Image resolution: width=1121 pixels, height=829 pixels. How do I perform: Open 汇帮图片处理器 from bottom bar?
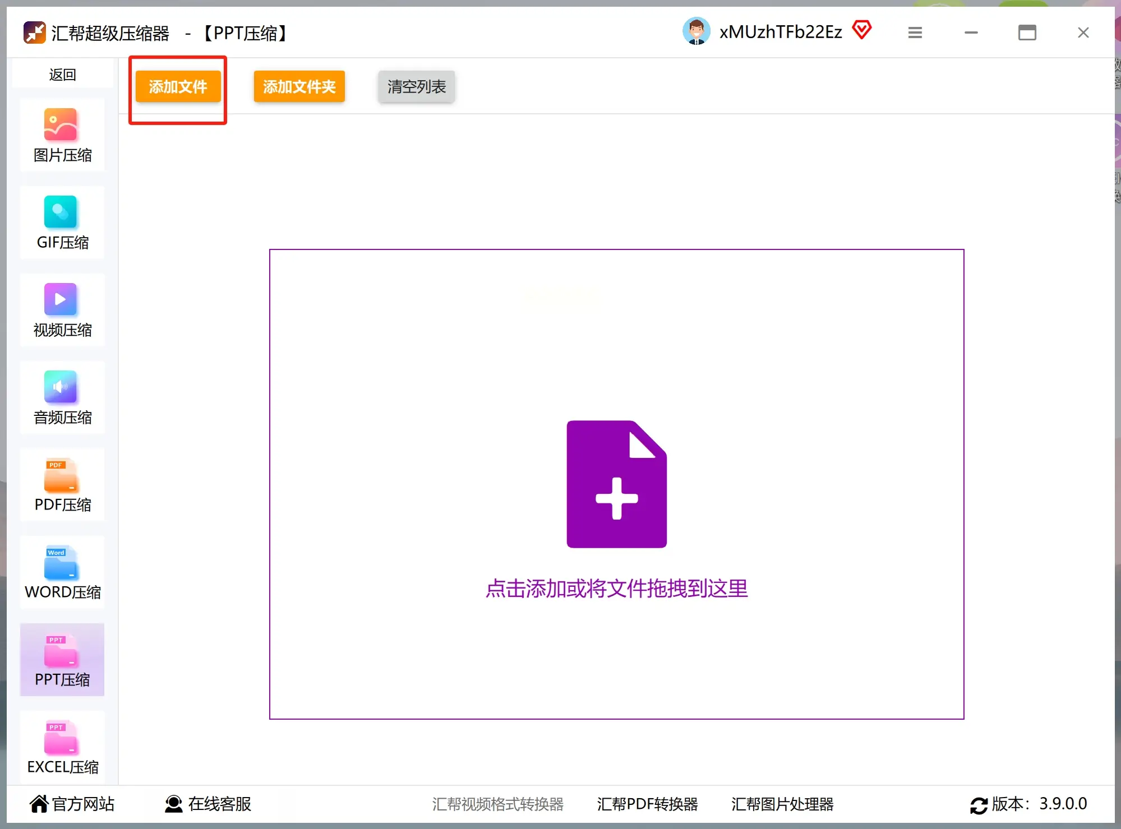(x=782, y=804)
